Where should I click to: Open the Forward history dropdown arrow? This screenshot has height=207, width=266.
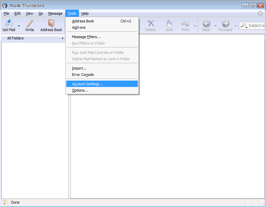point(236,26)
